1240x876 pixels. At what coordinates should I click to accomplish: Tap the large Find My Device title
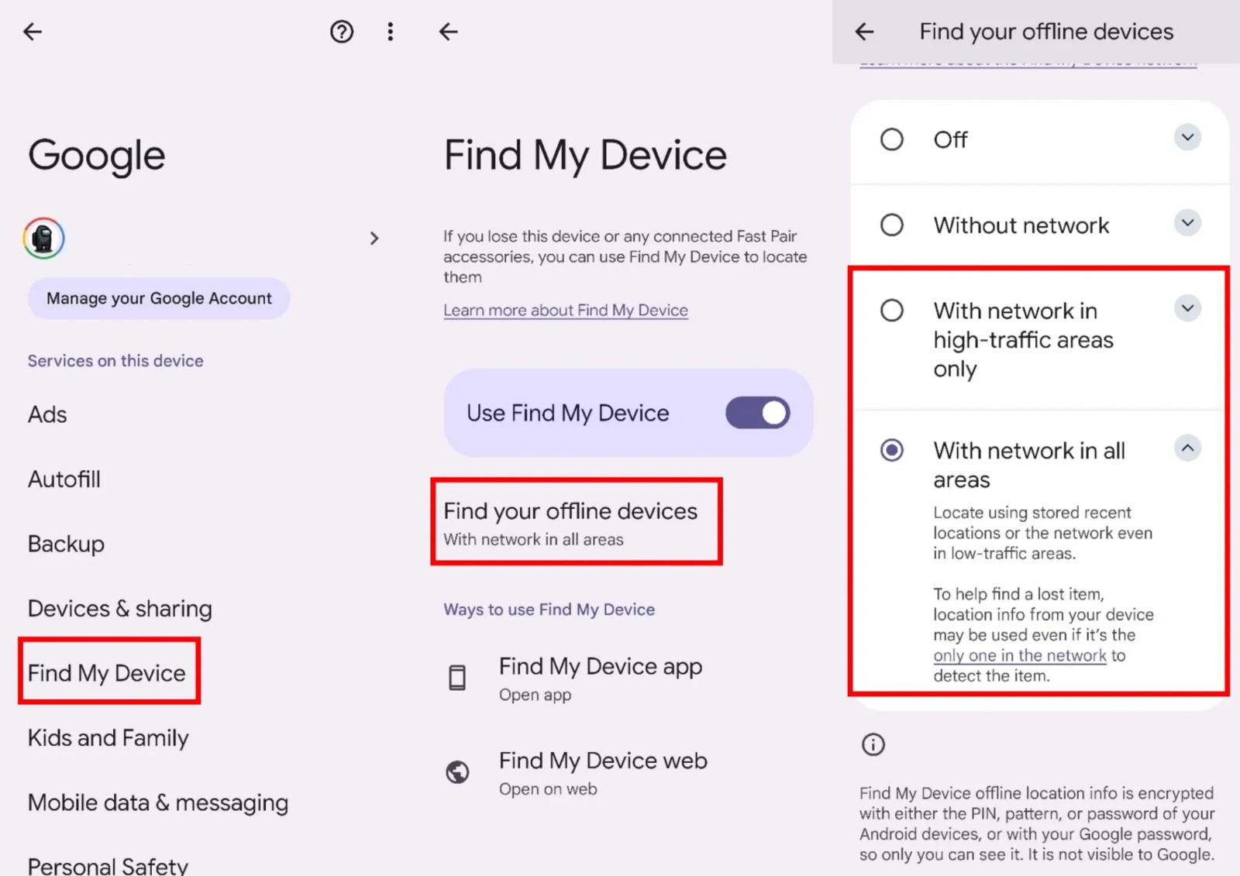click(585, 156)
